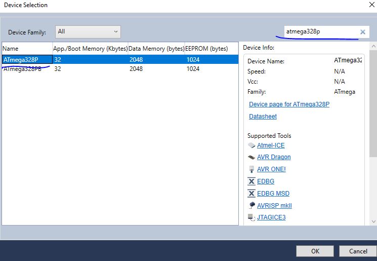Open the Atmel-ICE tool link
Image resolution: width=377 pixels, height=261 pixels.
point(271,145)
